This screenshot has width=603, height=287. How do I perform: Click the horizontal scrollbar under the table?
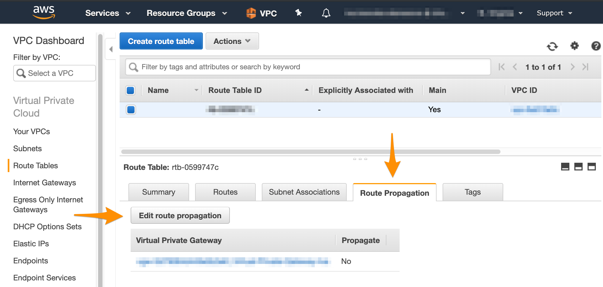pos(311,152)
